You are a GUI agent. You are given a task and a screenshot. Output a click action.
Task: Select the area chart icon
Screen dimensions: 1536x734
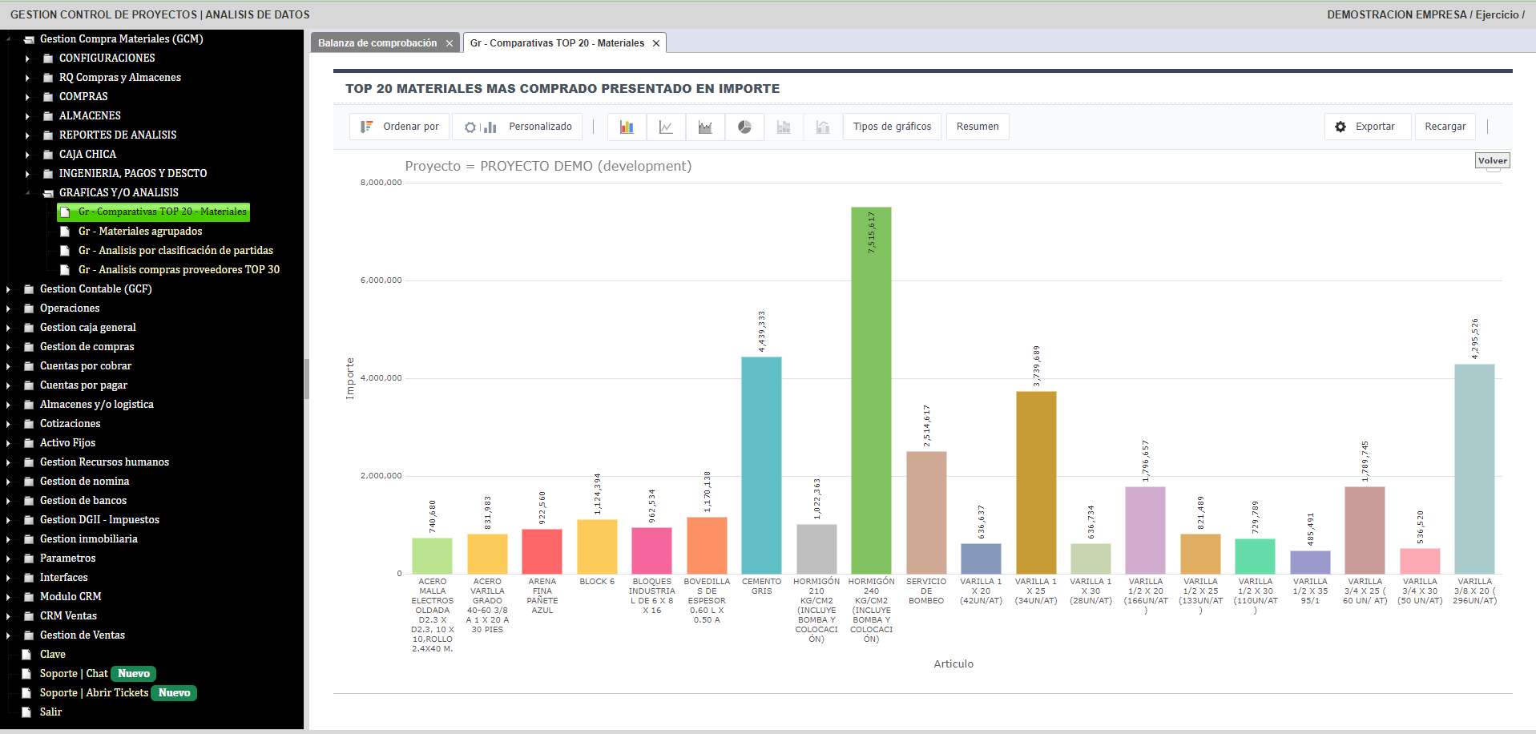[x=705, y=127]
